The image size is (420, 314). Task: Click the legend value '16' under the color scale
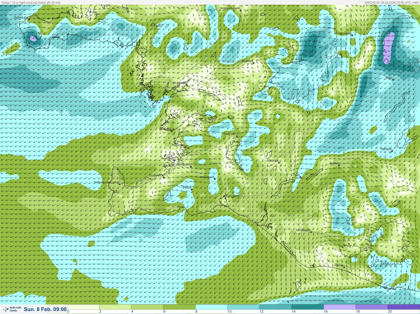pos(325,312)
